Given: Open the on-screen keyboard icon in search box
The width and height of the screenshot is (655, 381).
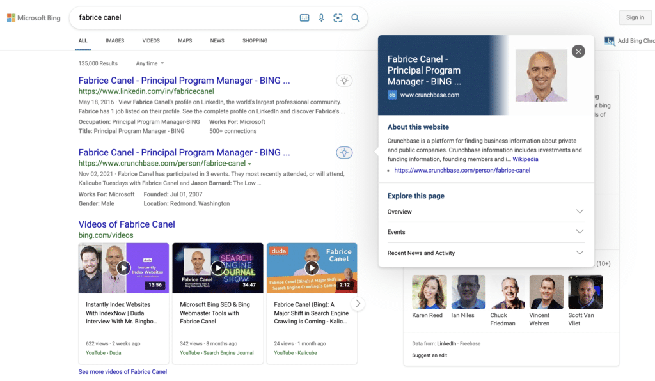Looking at the screenshot, I should coord(304,18).
